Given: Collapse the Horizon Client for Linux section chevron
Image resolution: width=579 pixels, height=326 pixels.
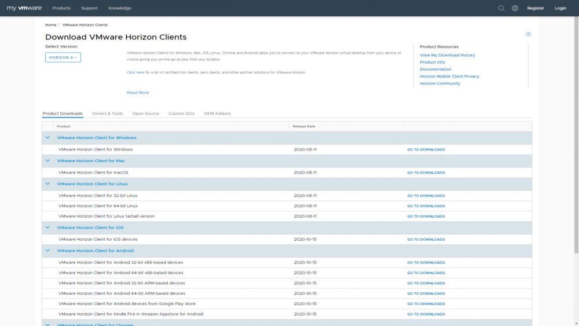Looking at the screenshot, I should 47,184.
